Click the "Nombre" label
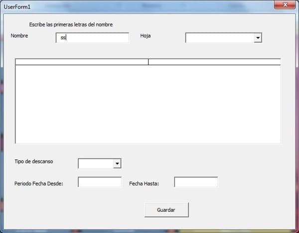This screenshot has width=299, height=233. tap(19, 36)
